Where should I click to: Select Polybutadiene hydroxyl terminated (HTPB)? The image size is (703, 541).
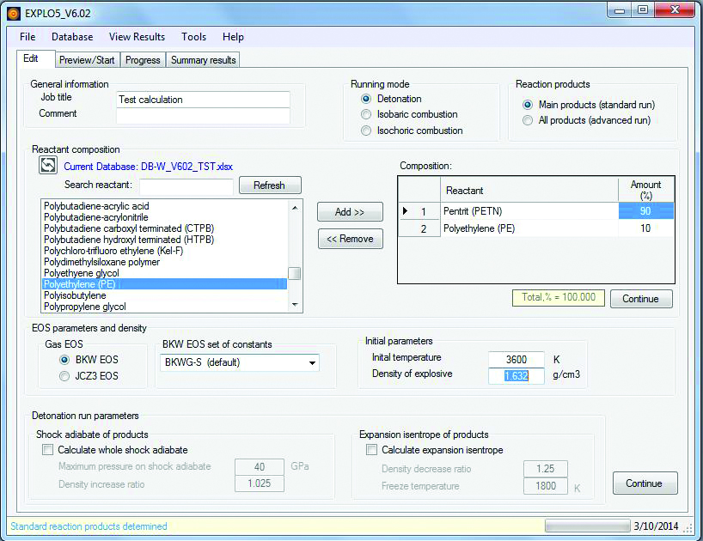click(x=164, y=240)
